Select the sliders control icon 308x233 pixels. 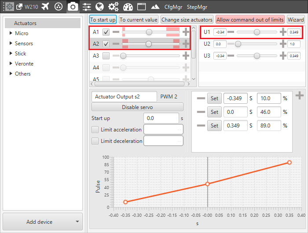[87, 7]
